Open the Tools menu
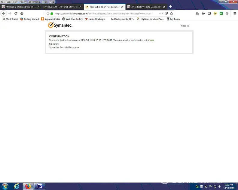Screen dimensions: 238x190 point(44,2)
